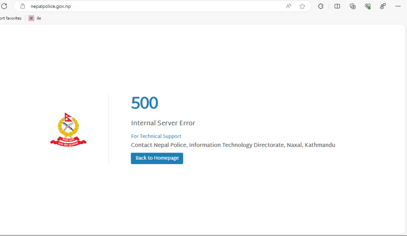
Task: Open the Collections icon
Action: point(353,6)
